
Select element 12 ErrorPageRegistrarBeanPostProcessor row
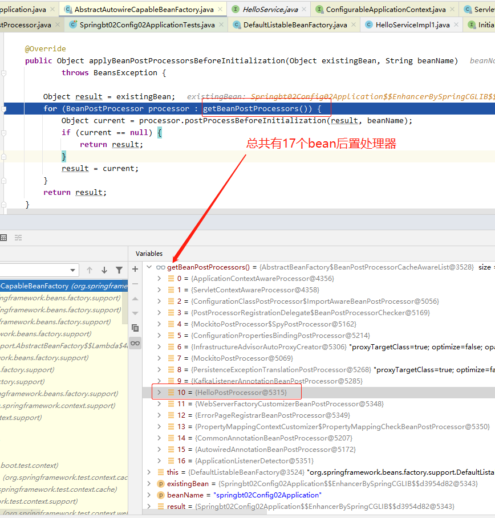pyautogui.click(x=319, y=415)
